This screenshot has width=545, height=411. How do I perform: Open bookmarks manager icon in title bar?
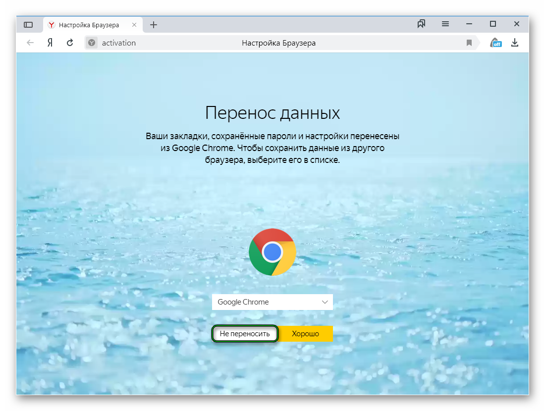pyautogui.click(x=421, y=24)
